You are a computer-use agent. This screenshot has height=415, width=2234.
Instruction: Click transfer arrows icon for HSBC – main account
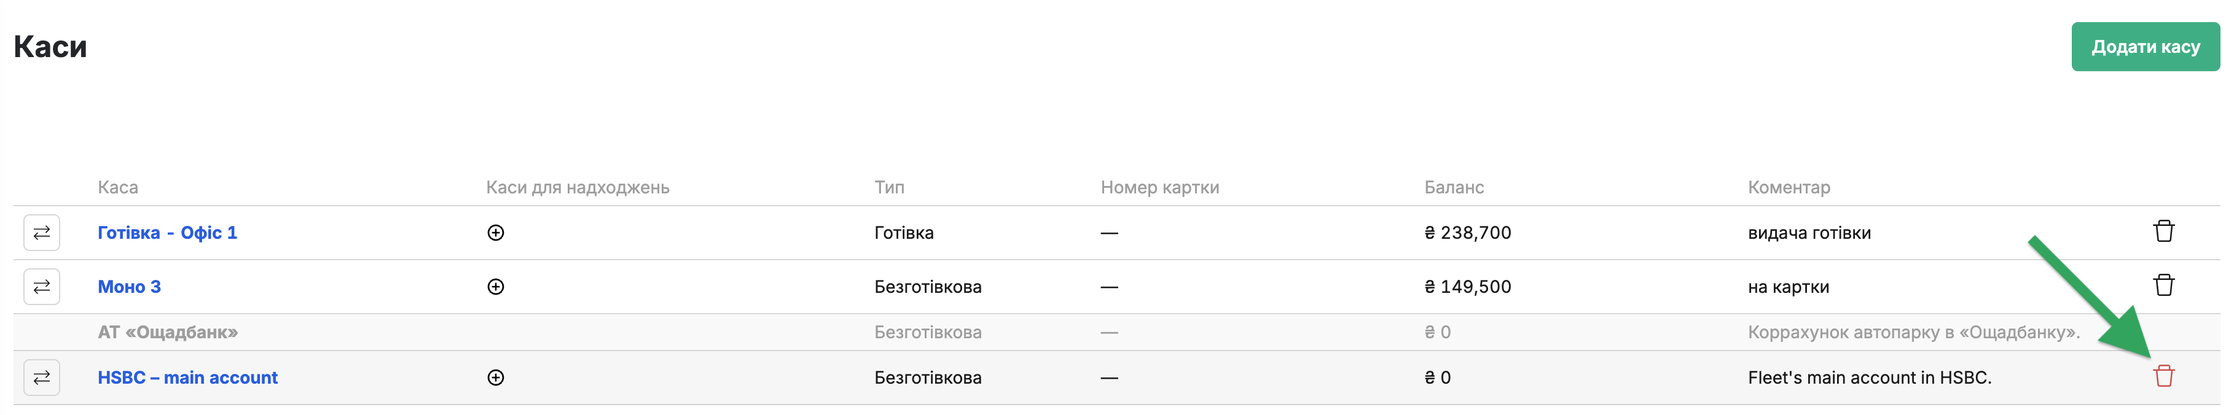pyautogui.click(x=42, y=378)
